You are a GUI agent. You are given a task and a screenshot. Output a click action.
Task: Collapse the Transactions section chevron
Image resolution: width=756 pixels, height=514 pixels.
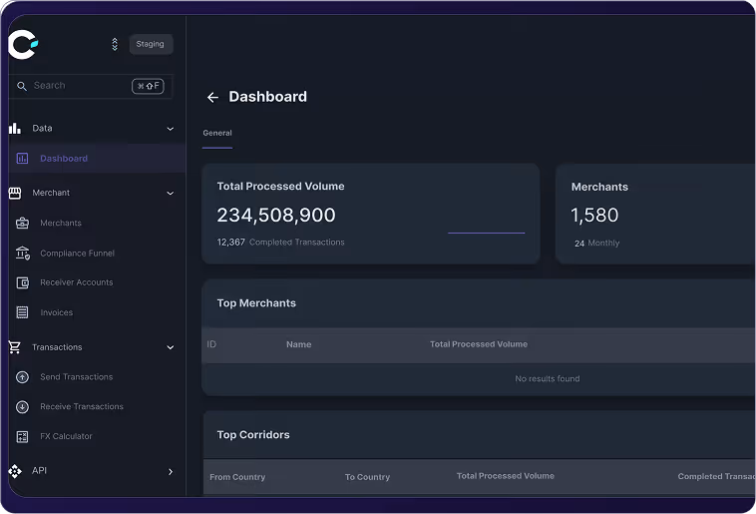point(171,347)
